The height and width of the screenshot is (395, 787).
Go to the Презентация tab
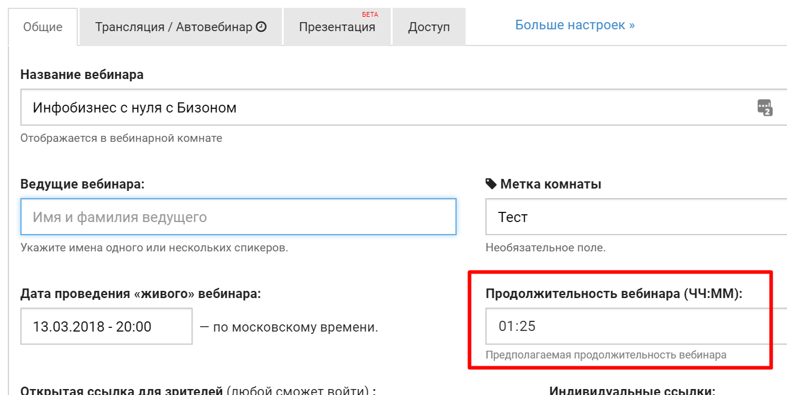(337, 28)
